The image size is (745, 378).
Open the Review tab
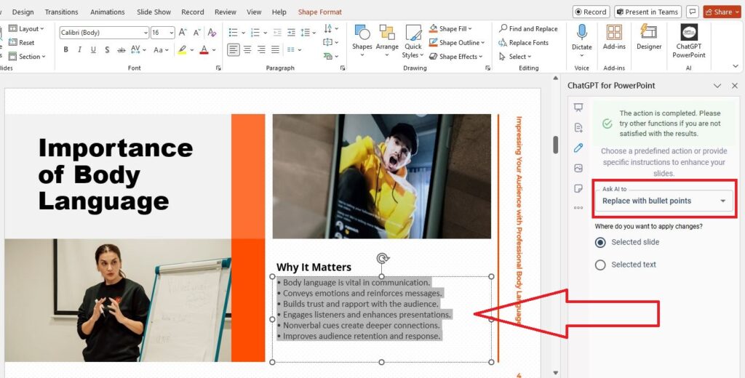(x=226, y=12)
